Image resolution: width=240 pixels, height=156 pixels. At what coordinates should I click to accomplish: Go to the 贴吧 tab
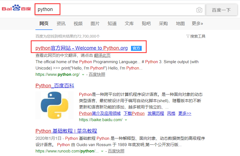tap(146, 23)
